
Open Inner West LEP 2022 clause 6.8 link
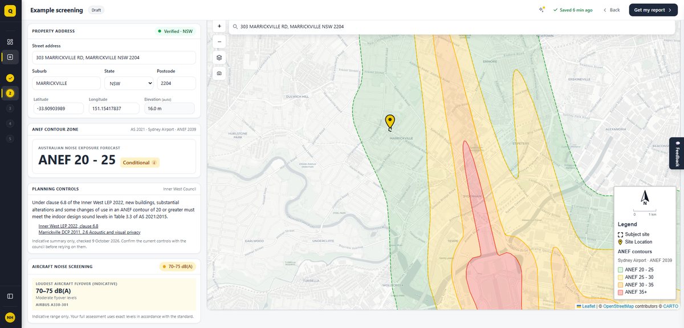point(68,226)
